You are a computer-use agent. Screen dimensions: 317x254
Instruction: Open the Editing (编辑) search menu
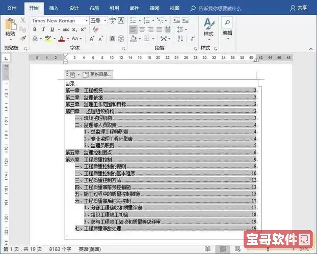click(x=227, y=29)
